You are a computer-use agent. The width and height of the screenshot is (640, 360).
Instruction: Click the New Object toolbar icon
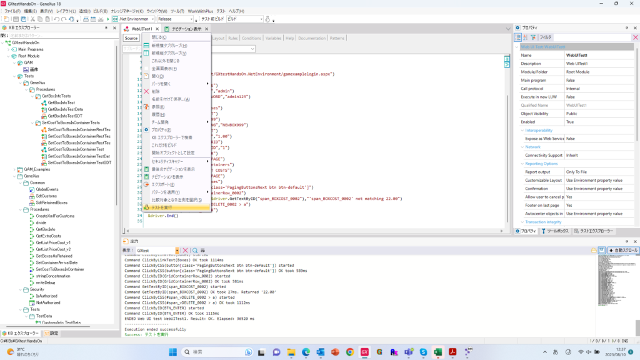tap(7, 19)
